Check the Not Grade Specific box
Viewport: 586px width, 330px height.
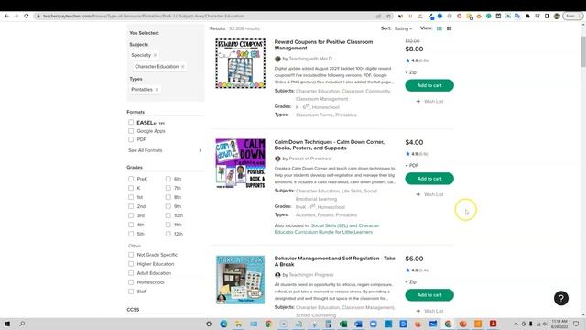pos(131,255)
